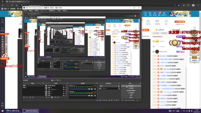The image size is (201, 113).
Task: Open the File menu in OBS
Action: pos(25,11)
